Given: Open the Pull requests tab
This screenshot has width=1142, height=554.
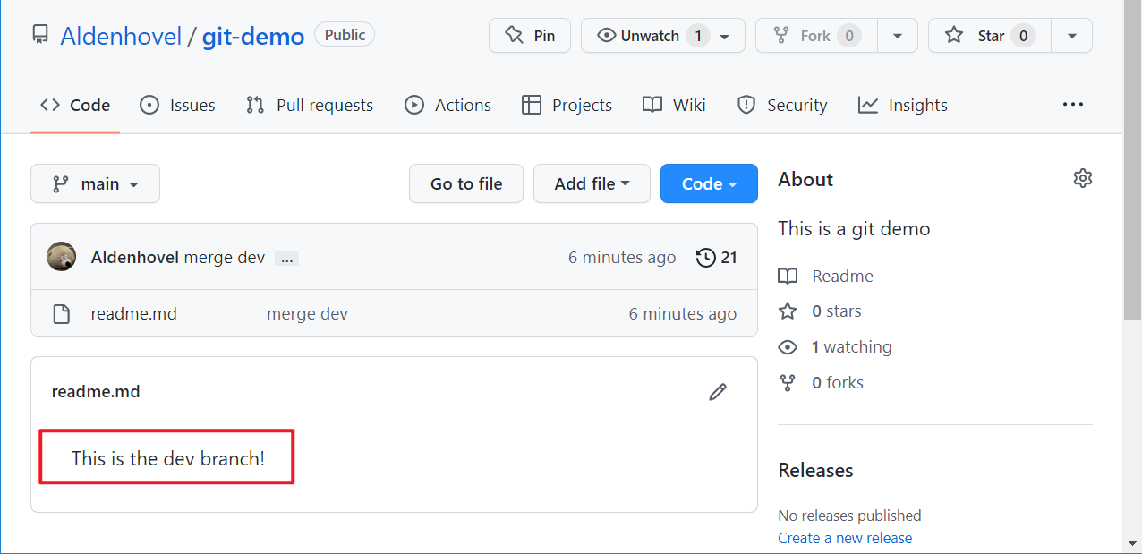Looking at the screenshot, I should pyautogui.click(x=310, y=105).
